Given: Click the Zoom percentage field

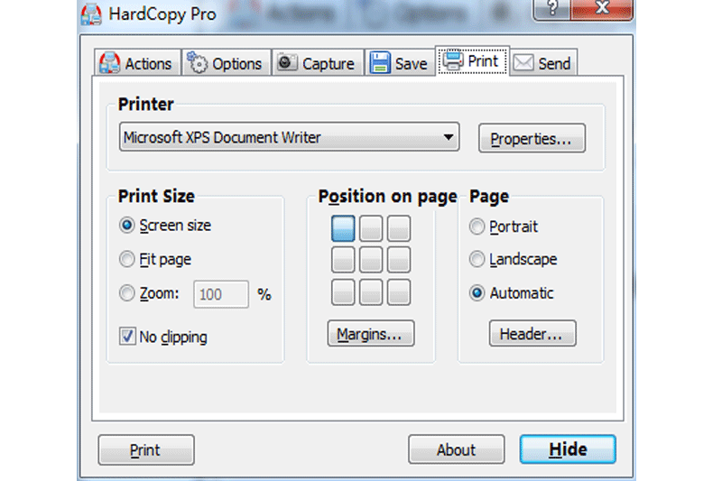Looking at the screenshot, I should click(x=221, y=294).
